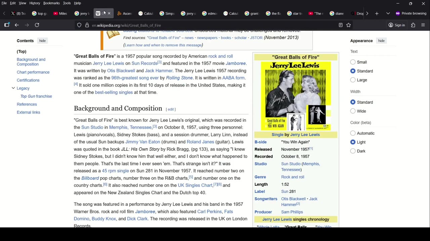Select Light color mode

click(353, 142)
